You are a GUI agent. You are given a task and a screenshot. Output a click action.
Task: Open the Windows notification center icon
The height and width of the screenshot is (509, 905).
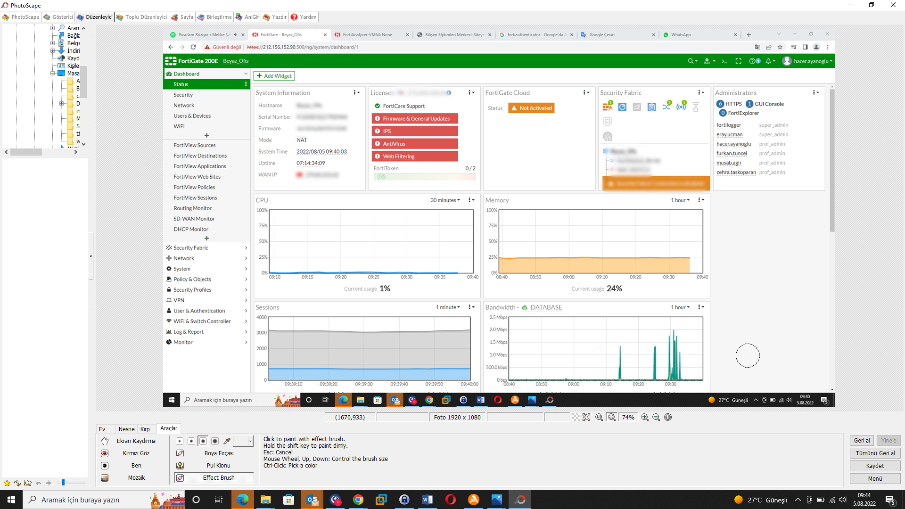(890, 500)
